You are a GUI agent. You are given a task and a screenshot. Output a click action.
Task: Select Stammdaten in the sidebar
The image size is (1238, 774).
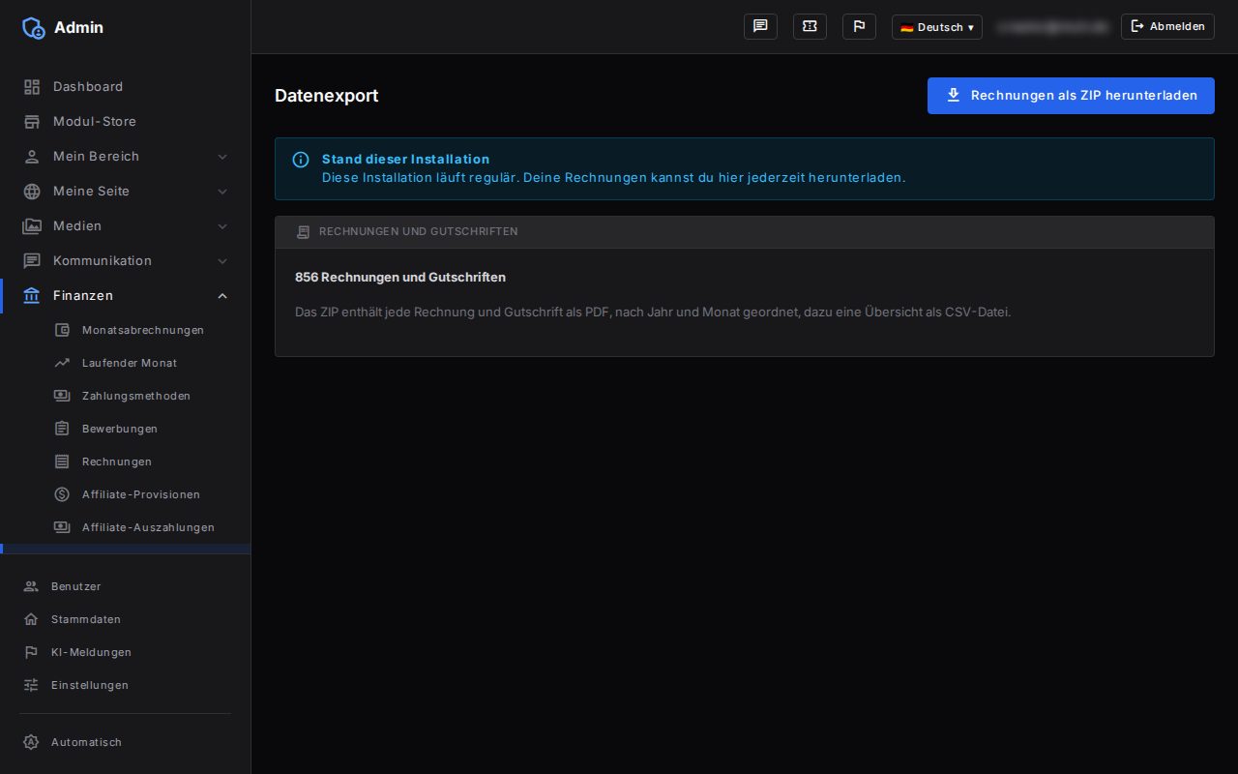point(126,619)
